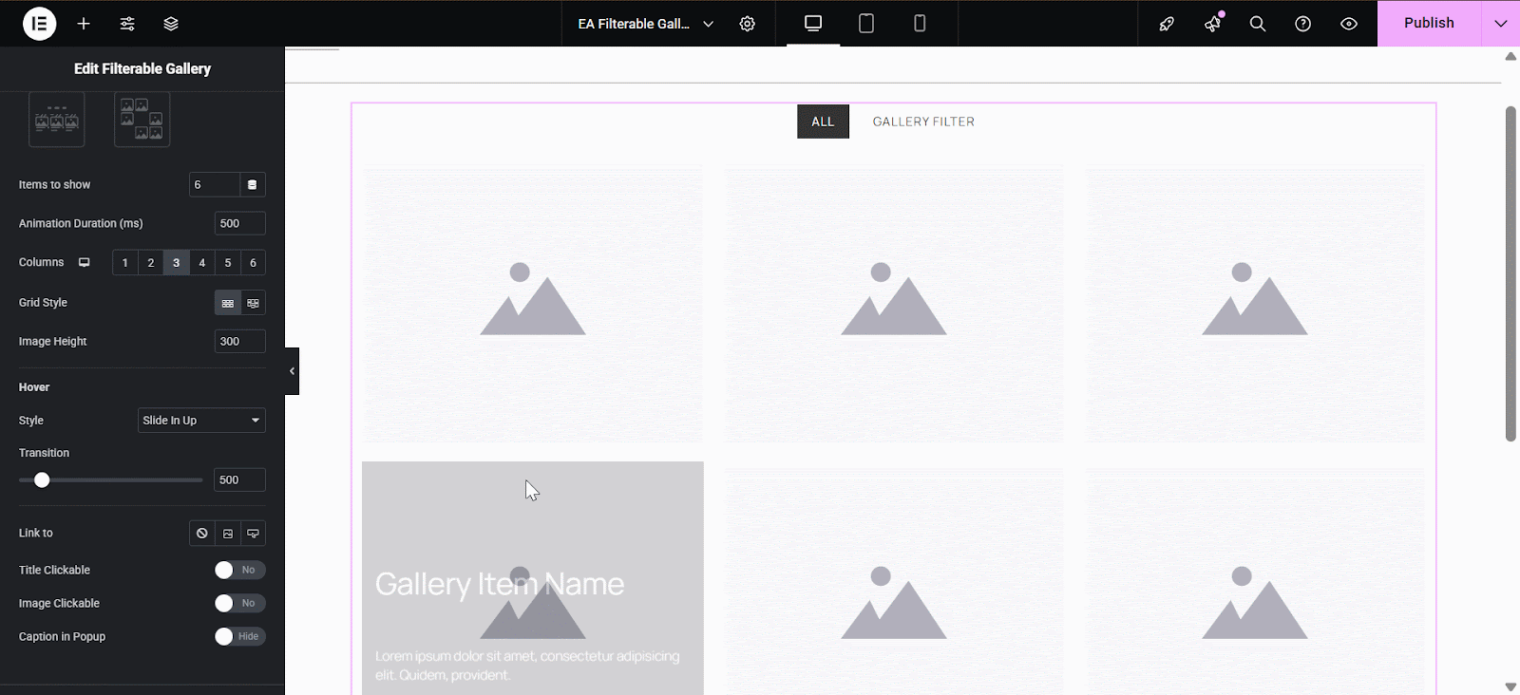Click the Lorem ipsum caption text
The image size is (1520, 695).
click(527, 666)
